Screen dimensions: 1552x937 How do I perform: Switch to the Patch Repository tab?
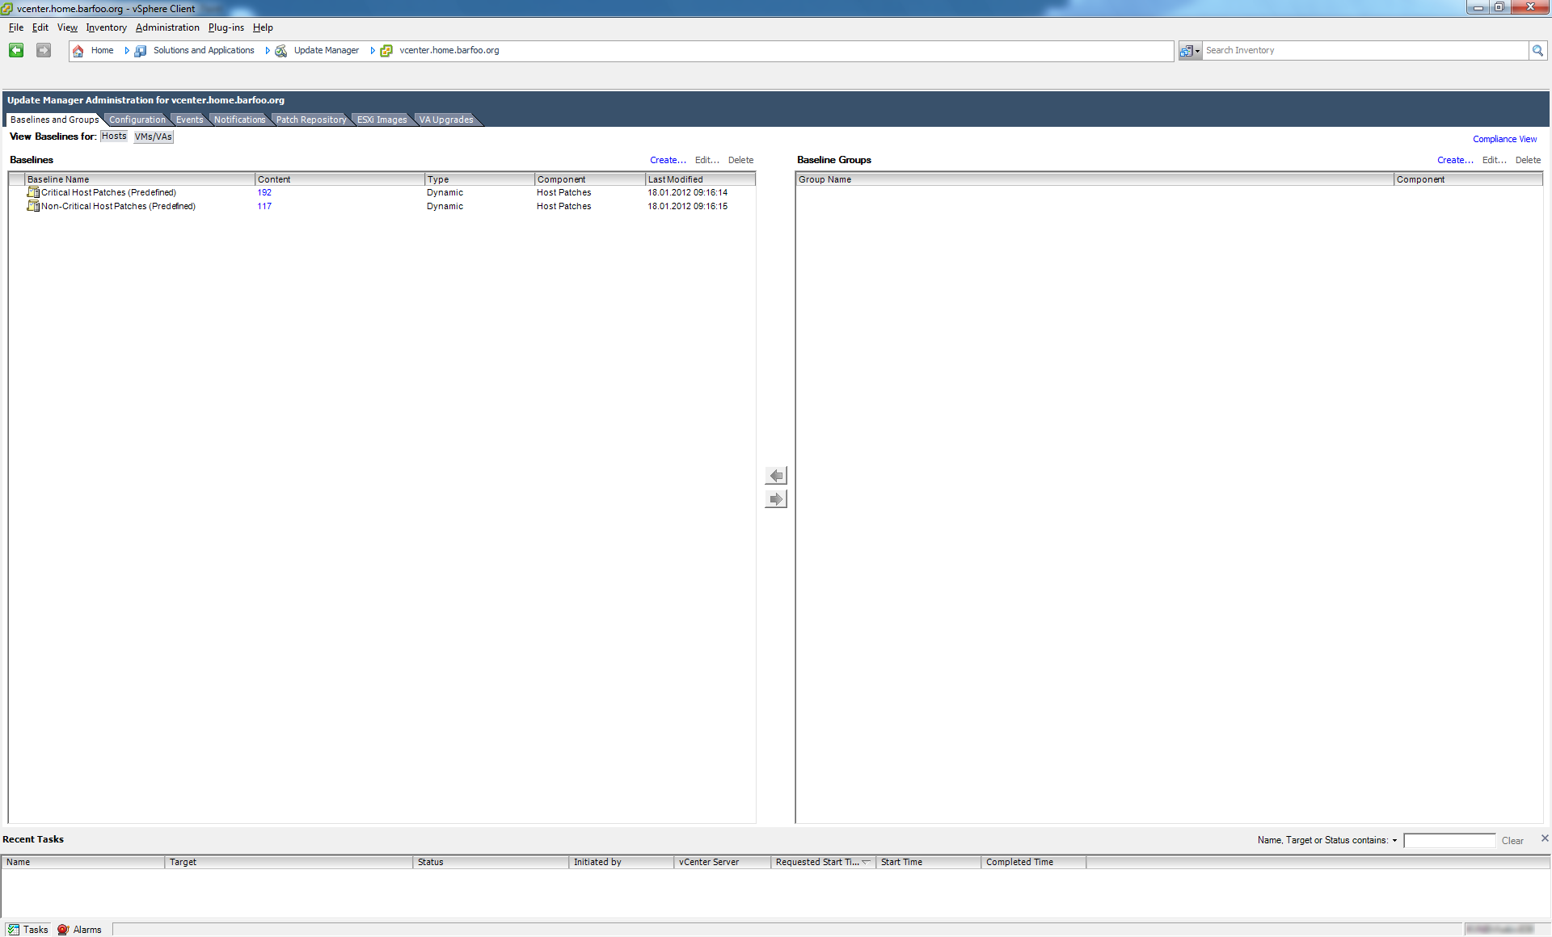310,120
